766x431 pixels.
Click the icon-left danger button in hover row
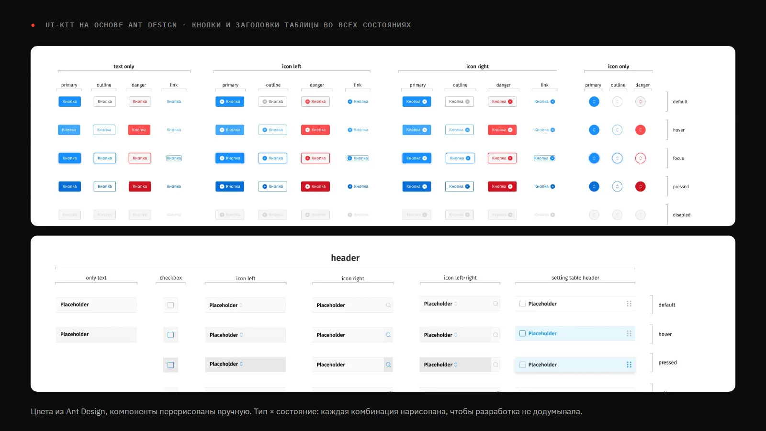pyautogui.click(x=315, y=130)
